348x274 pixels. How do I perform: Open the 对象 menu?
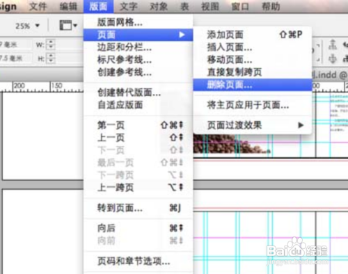point(159,6)
